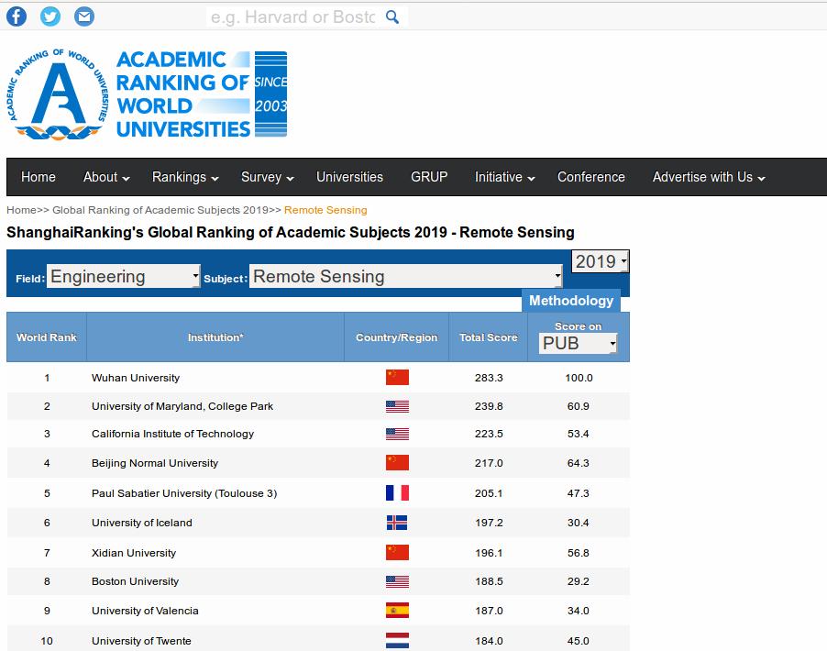Click Iceland flag in University of Iceland row
The height and width of the screenshot is (651, 827).
coord(397,523)
